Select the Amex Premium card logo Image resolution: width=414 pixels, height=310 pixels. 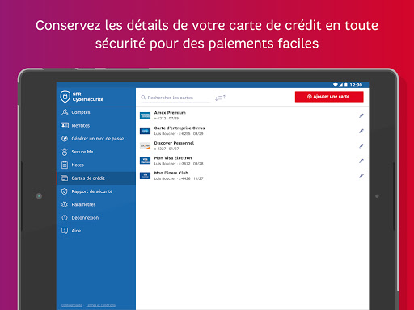[145, 115]
